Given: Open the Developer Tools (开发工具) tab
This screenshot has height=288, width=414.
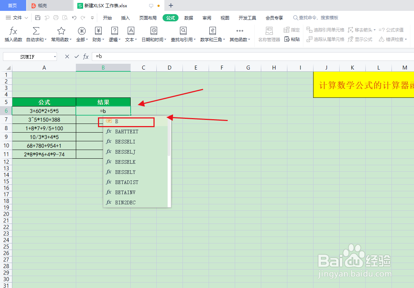Looking at the screenshot, I should pyautogui.click(x=247, y=18).
